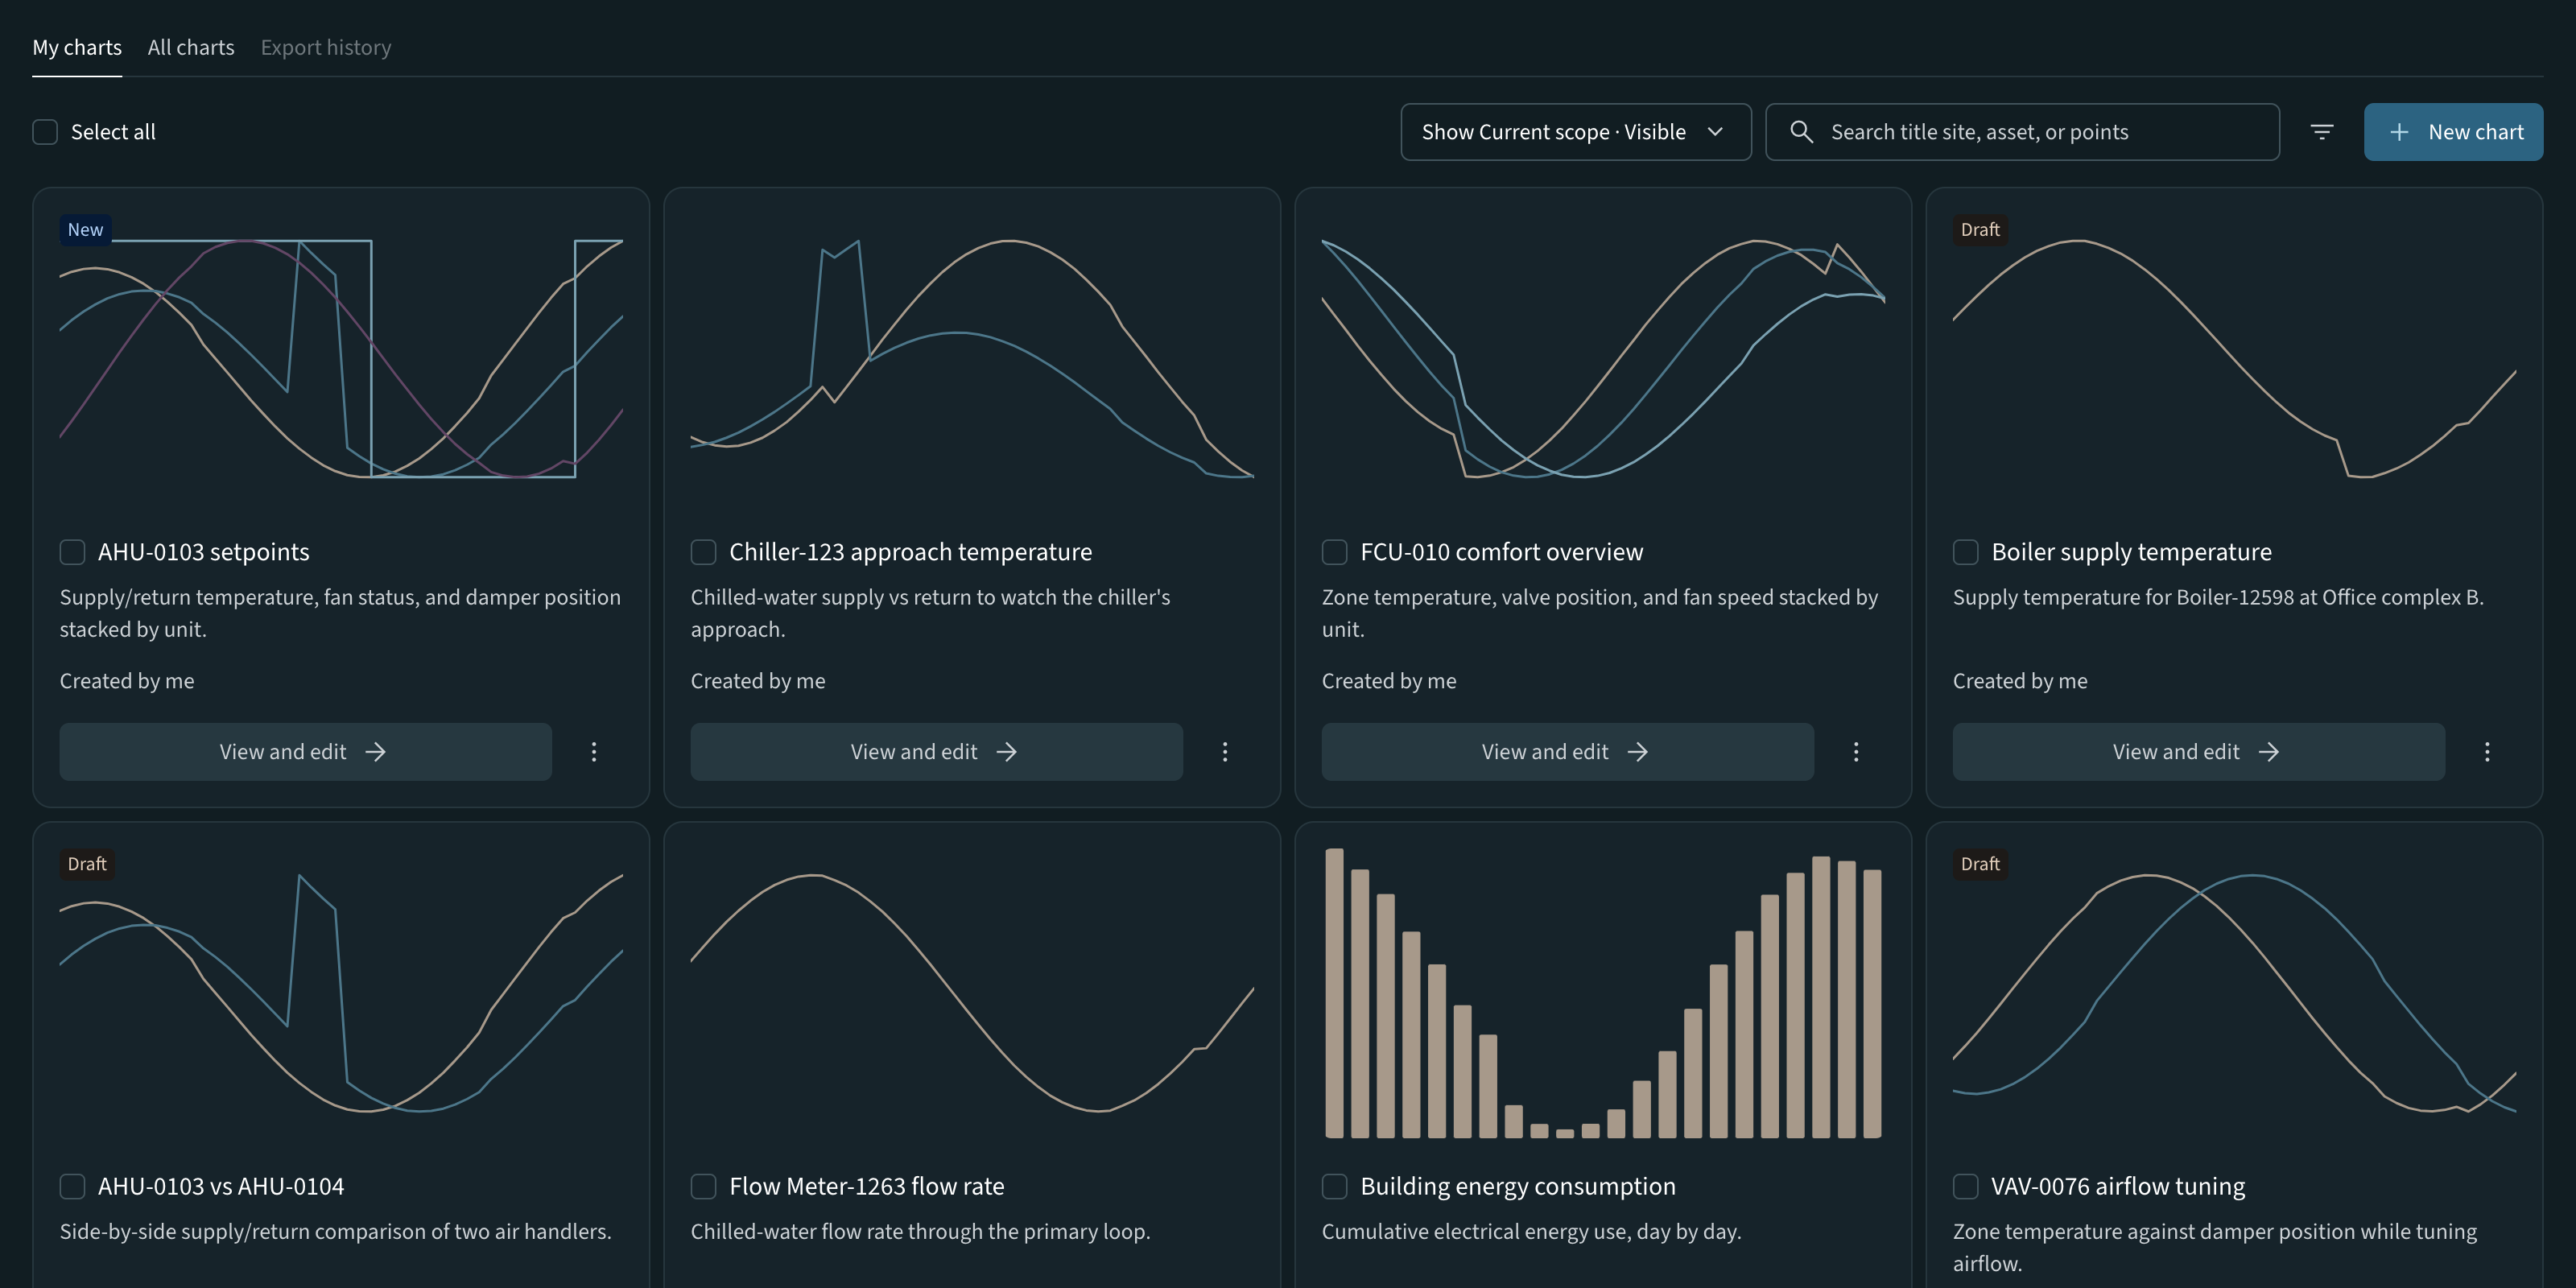Open more options for Chiller-123 approach temperature
The height and width of the screenshot is (1288, 2576).
coord(1225,752)
